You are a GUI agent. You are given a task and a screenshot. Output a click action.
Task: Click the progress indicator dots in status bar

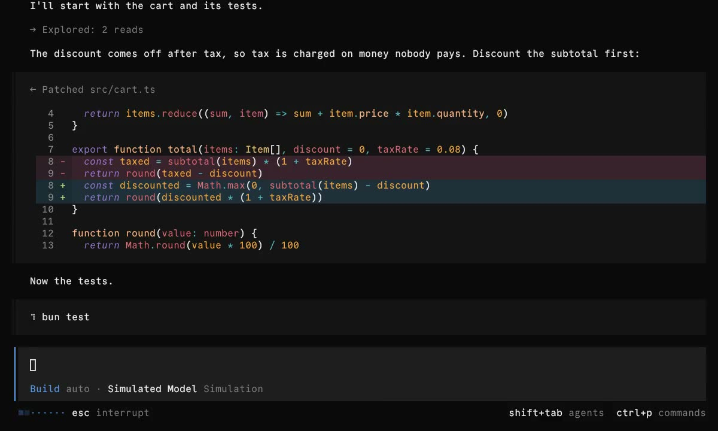[x=42, y=412]
